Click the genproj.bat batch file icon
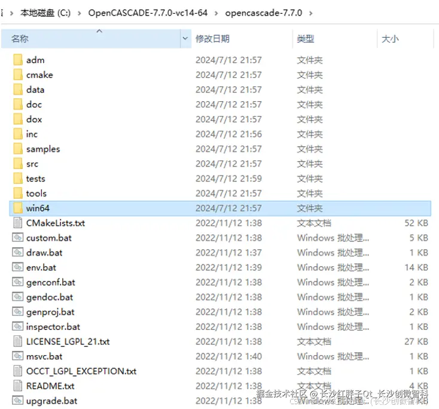 click(x=17, y=312)
